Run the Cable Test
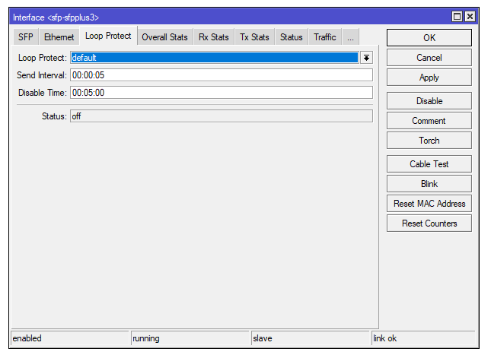The height and width of the screenshot is (355, 491). (429, 164)
